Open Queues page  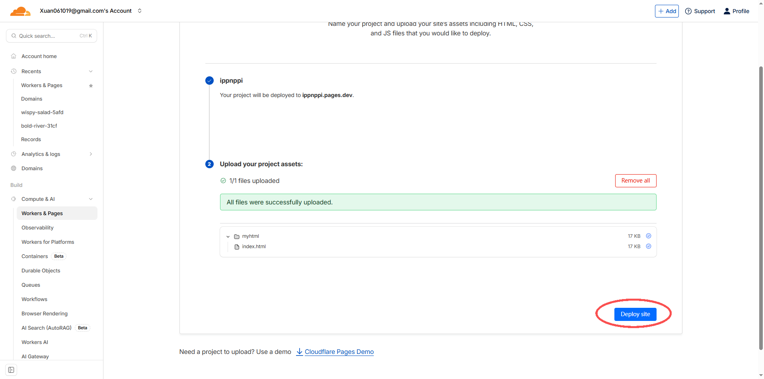[31, 285]
